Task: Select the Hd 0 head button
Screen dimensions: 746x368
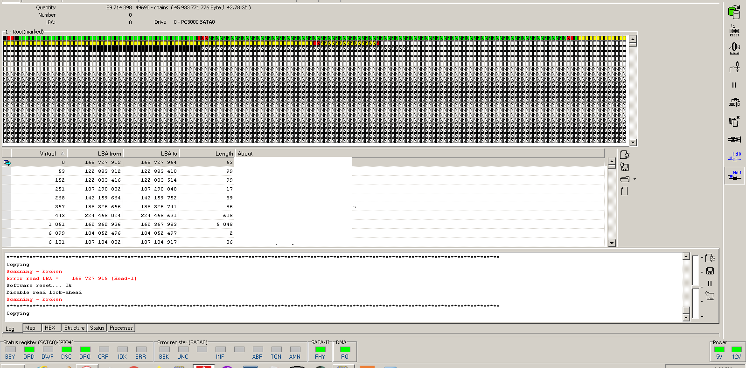Action: pos(734,157)
